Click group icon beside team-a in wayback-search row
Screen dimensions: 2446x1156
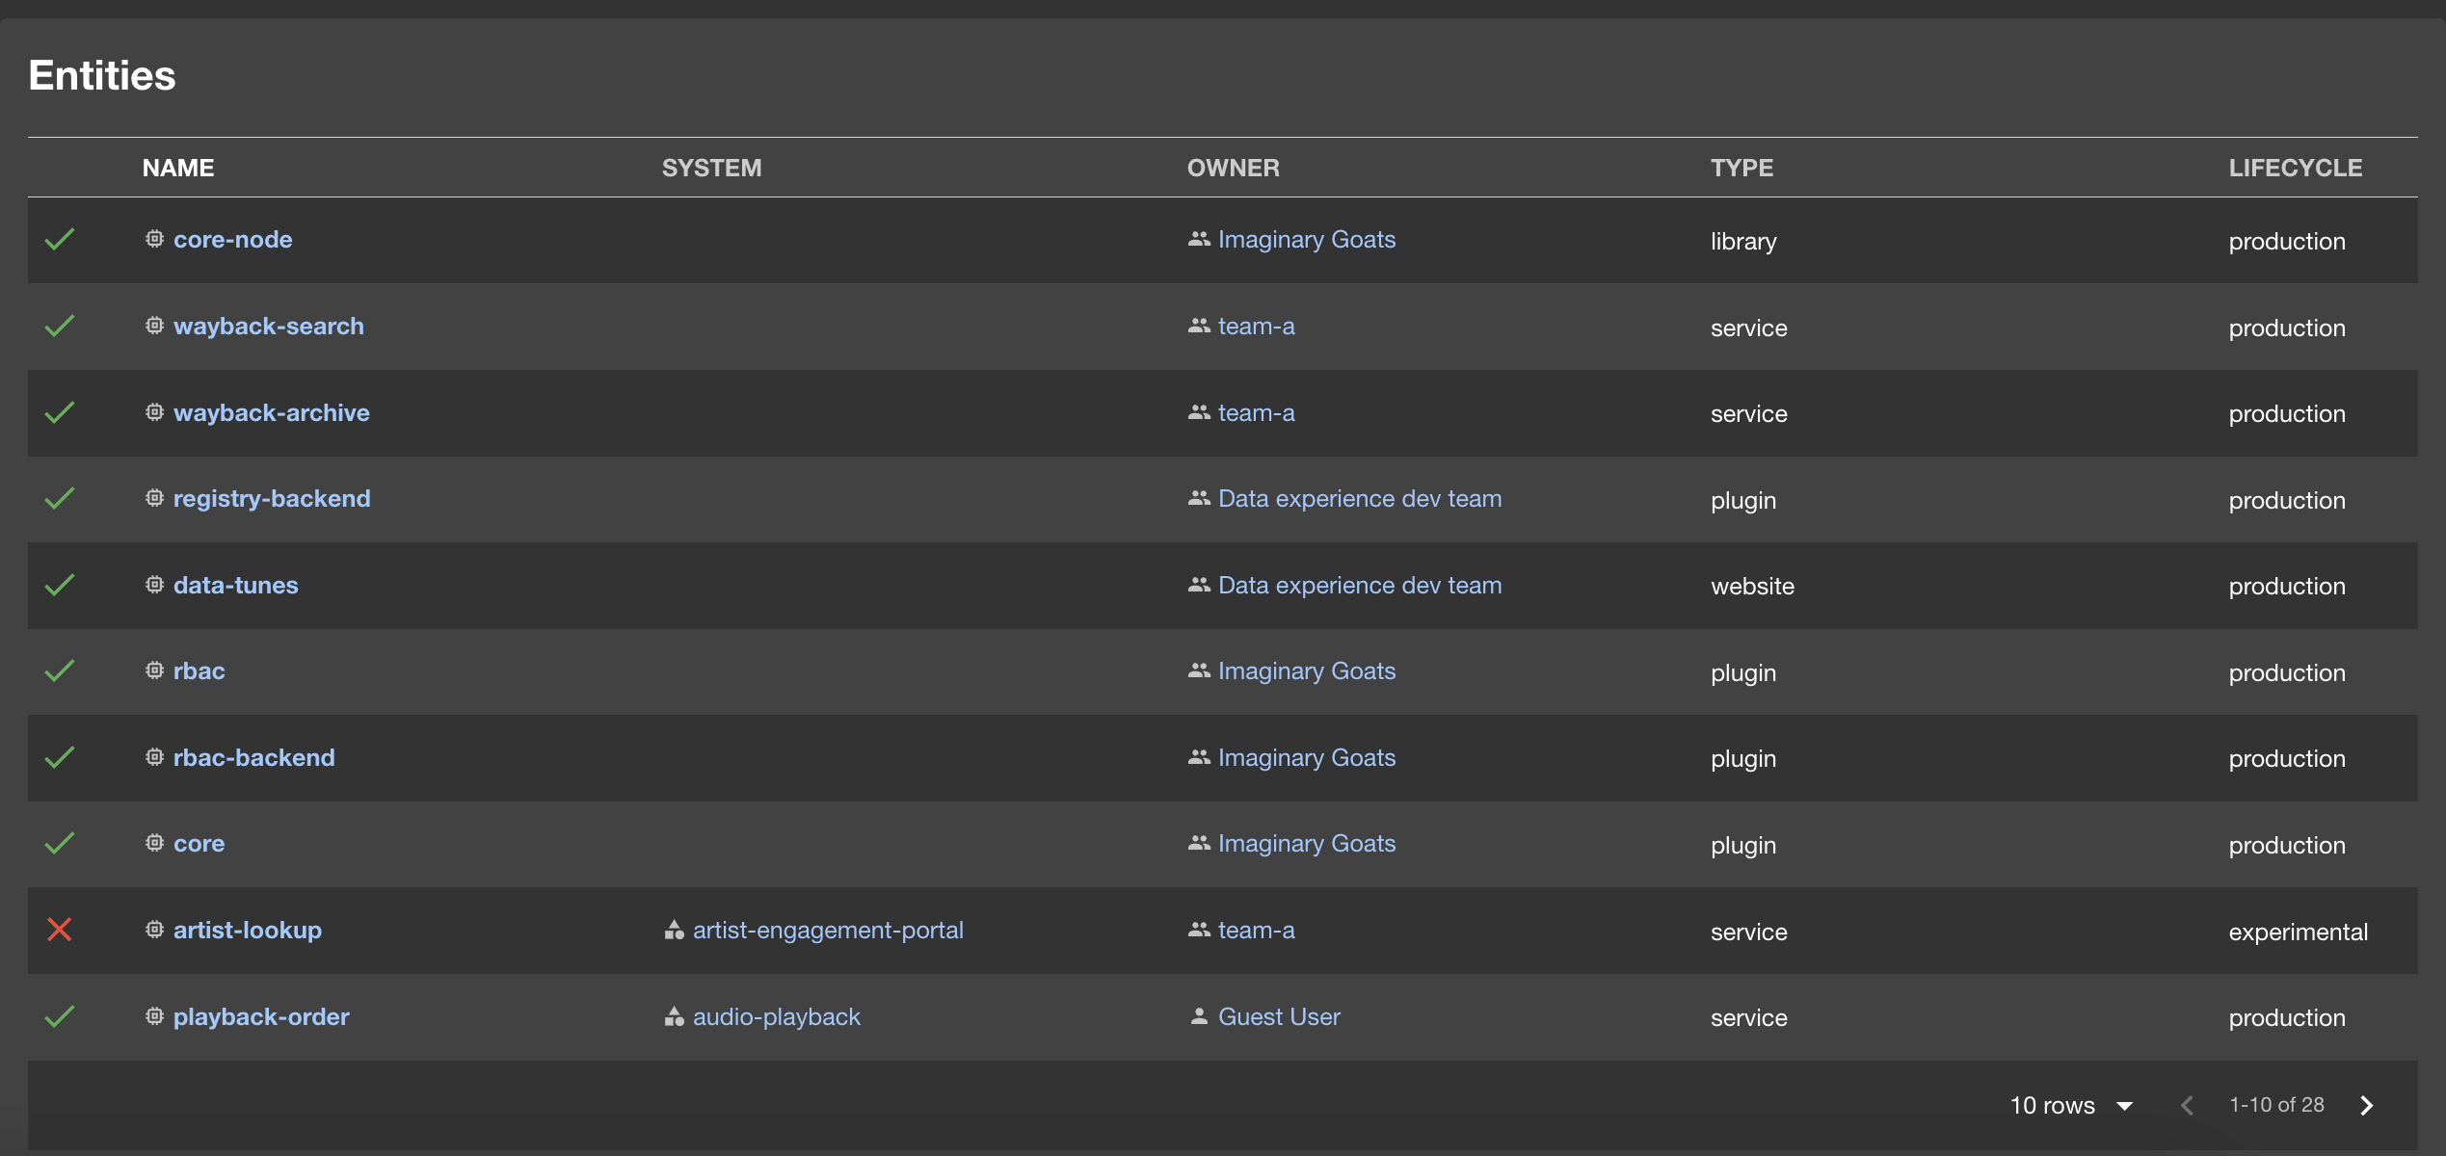pyautogui.click(x=1199, y=326)
